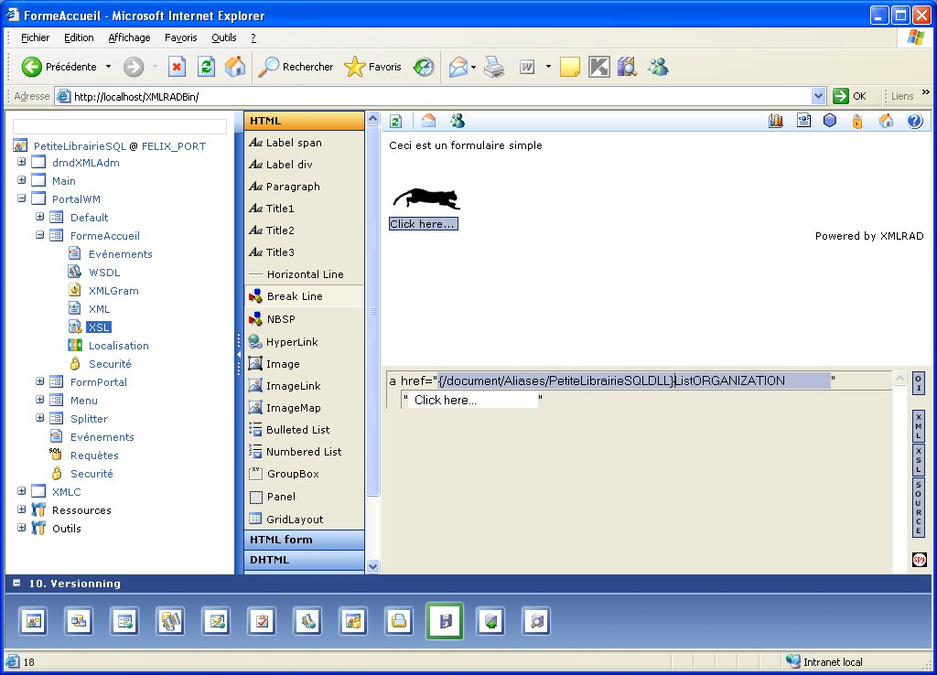Open the XMLGram node under FormeAccueil
Image resolution: width=937 pixels, height=675 pixels.
(113, 291)
